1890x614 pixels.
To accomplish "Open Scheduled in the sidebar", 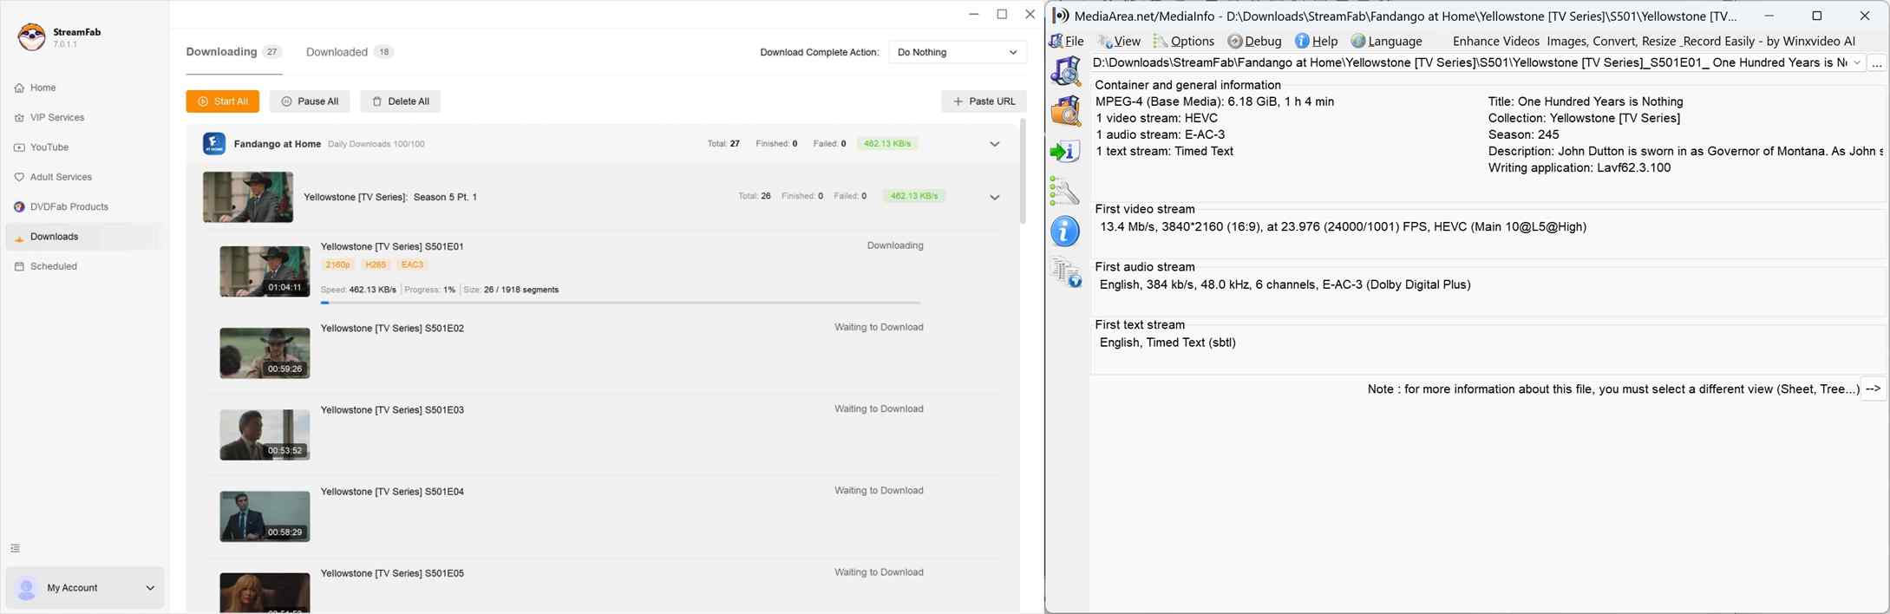I will point(84,266).
